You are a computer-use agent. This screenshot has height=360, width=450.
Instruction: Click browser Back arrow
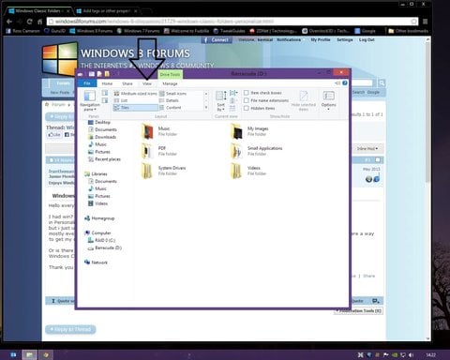click(x=9, y=22)
